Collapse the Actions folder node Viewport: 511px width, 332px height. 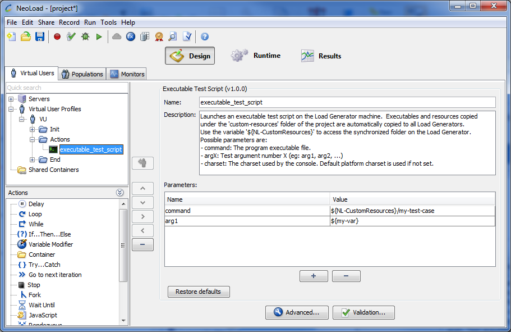tap(33, 139)
